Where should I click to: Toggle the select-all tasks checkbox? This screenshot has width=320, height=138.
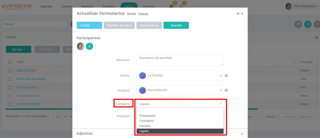(x=10, y=62)
